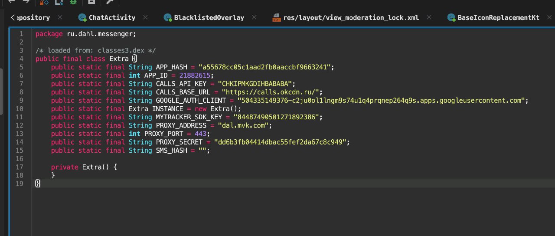The width and height of the screenshot is (555, 236).
Task: Click the CALLS_BASE_URL string value
Action: coord(272,92)
